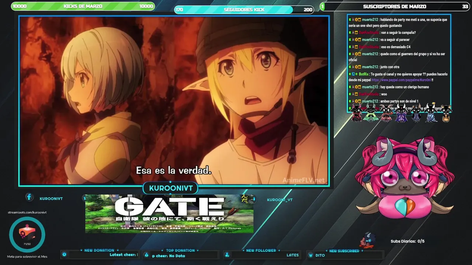Click the GATE anime banner thumbnail

click(x=169, y=214)
